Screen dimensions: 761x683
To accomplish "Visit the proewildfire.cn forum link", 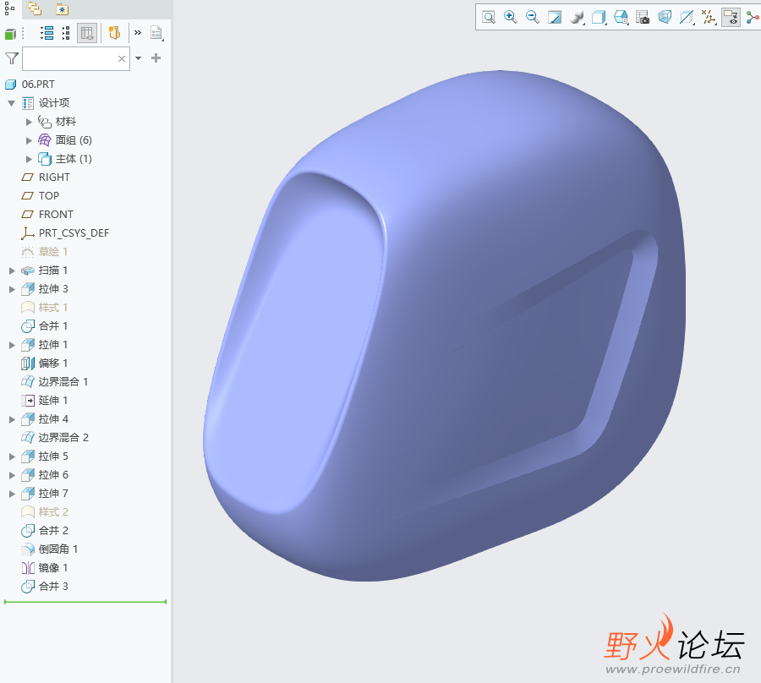I will (x=672, y=669).
